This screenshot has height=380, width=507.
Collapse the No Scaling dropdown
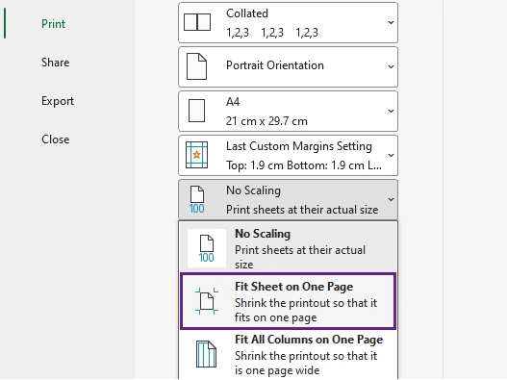[288, 200]
